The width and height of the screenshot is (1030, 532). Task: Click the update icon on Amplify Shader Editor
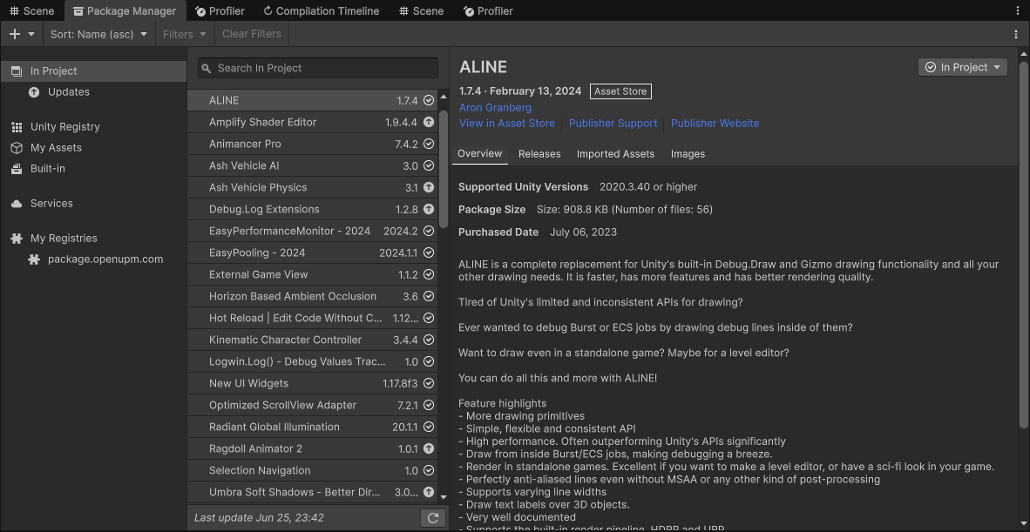[x=427, y=122]
